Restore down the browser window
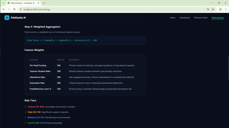 click(x=219, y=3)
